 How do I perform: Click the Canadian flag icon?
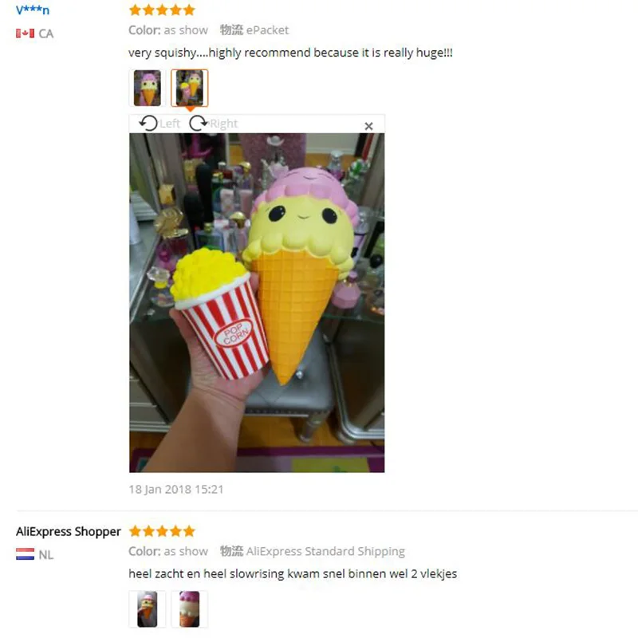click(x=25, y=33)
